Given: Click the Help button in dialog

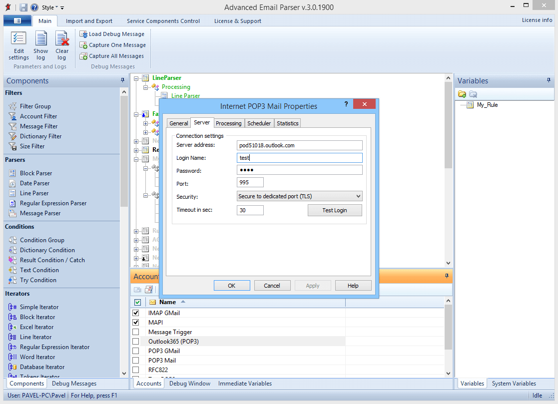Looking at the screenshot, I should click(353, 286).
